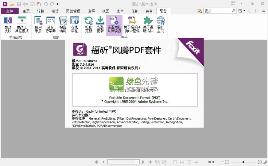Click the magnifier icon in search field
Viewport: 268px width, 166px height.
tap(234, 11)
